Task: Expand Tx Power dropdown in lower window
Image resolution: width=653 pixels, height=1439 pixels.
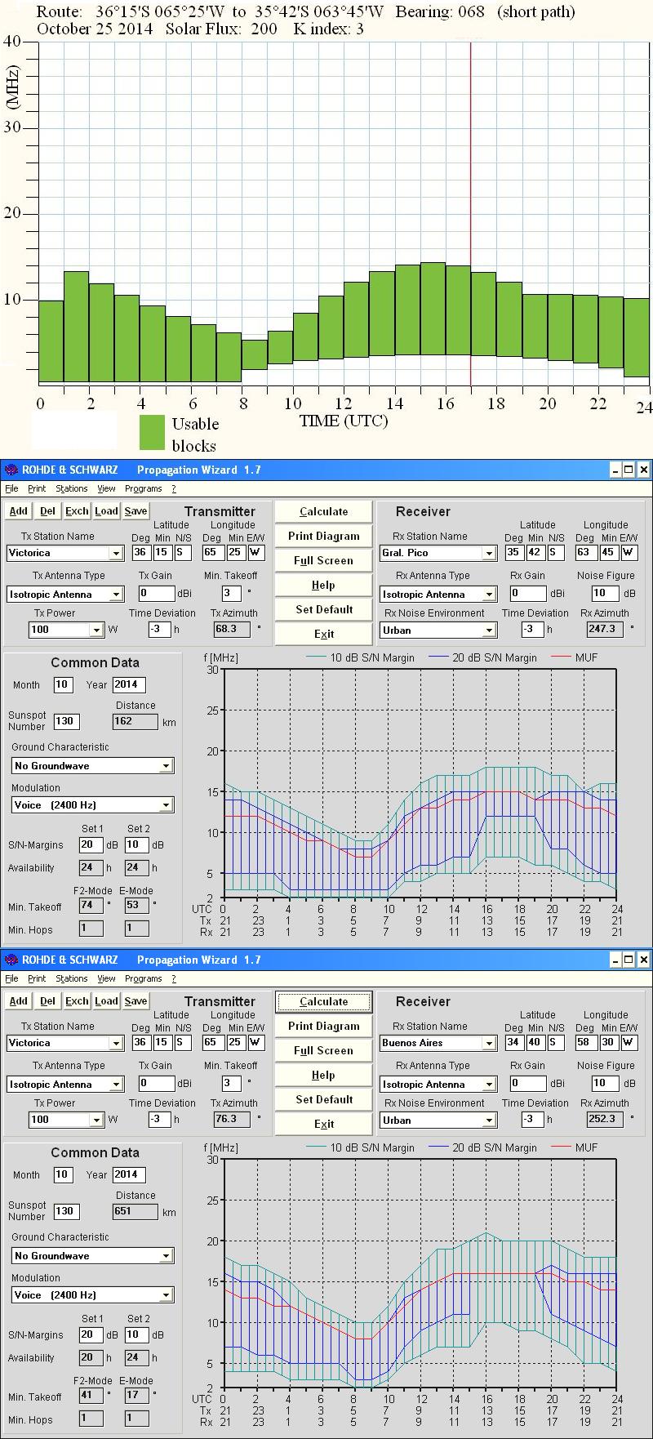Action: coord(96,1120)
